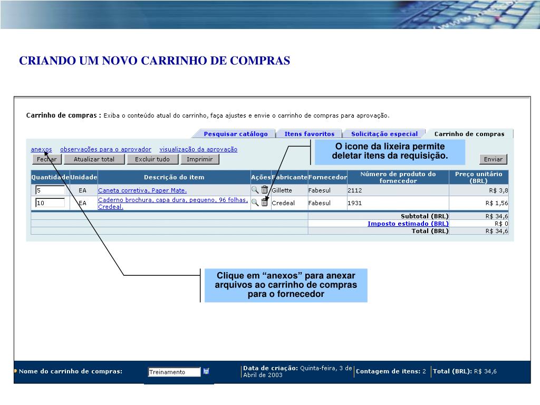The height and width of the screenshot is (405, 540).
Task: Select the Data de criação status text
Action: (297, 371)
